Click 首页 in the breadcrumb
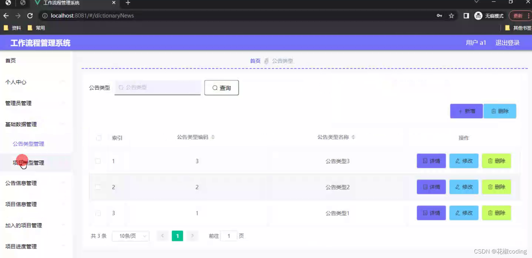Image resolution: width=532 pixels, height=258 pixels. click(x=255, y=61)
